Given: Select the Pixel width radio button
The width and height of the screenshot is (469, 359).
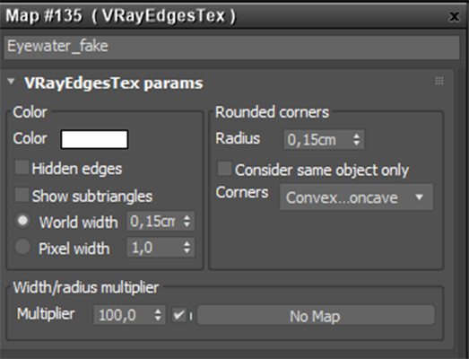Looking at the screenshot, I should [22, 248].
